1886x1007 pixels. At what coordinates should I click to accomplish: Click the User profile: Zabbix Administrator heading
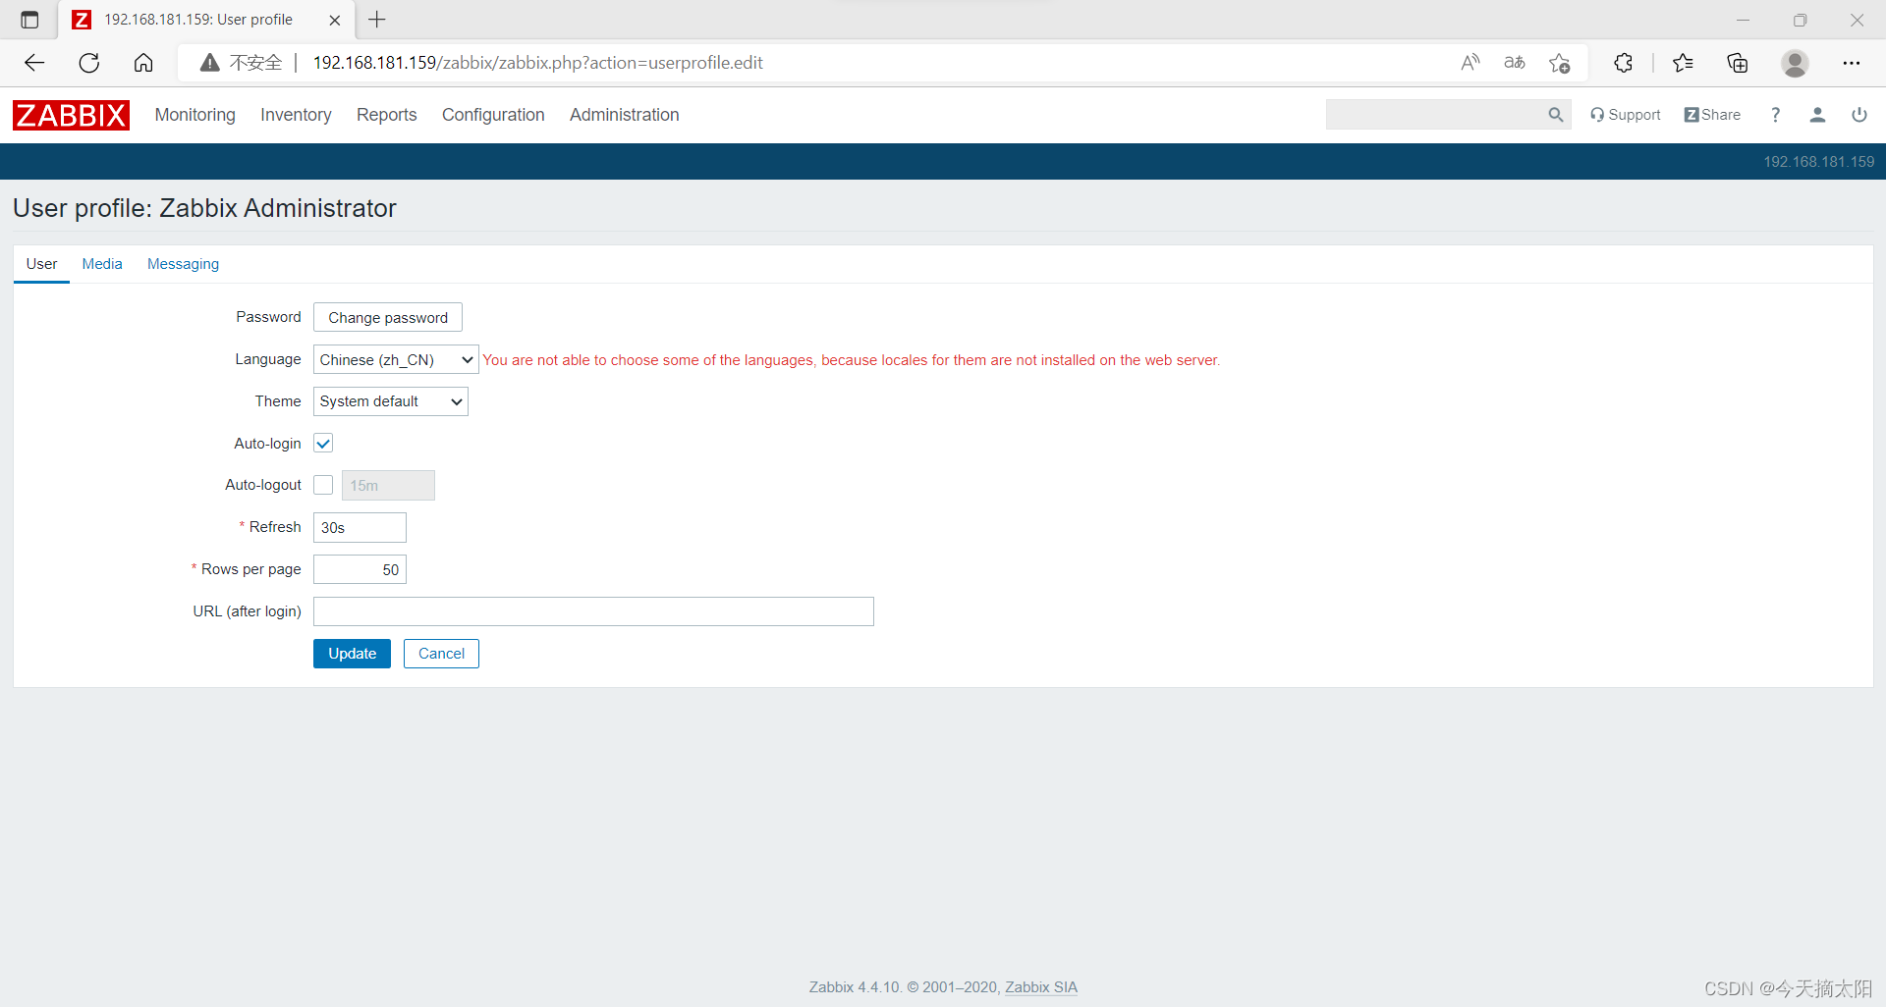pyautogui.click(x=204, y=208)
